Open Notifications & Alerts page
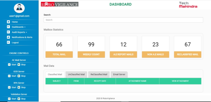This screenshot has width=211, height=102. 22,37
